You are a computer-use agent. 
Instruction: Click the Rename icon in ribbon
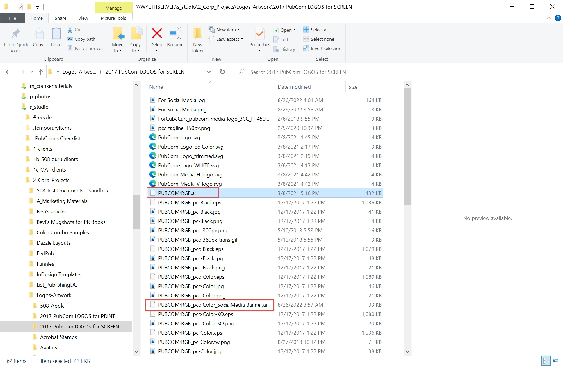coord(175,34)
